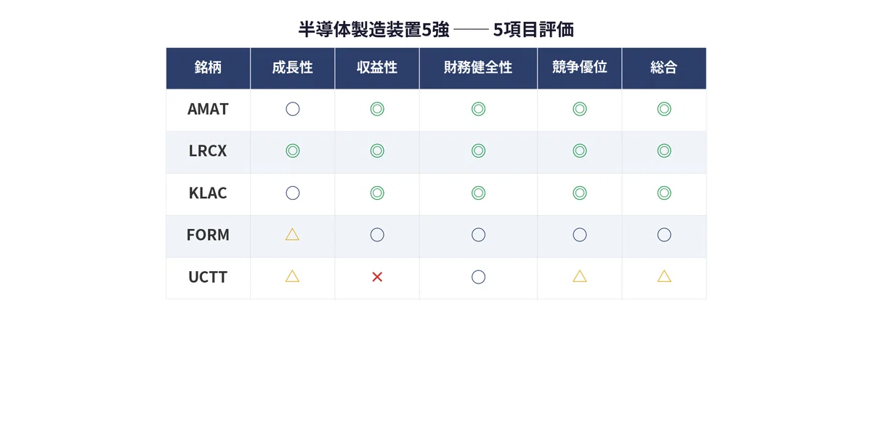Click UCTT's red cross 収益性 icon
Screen dimensions: 872x447
(377, 277)
